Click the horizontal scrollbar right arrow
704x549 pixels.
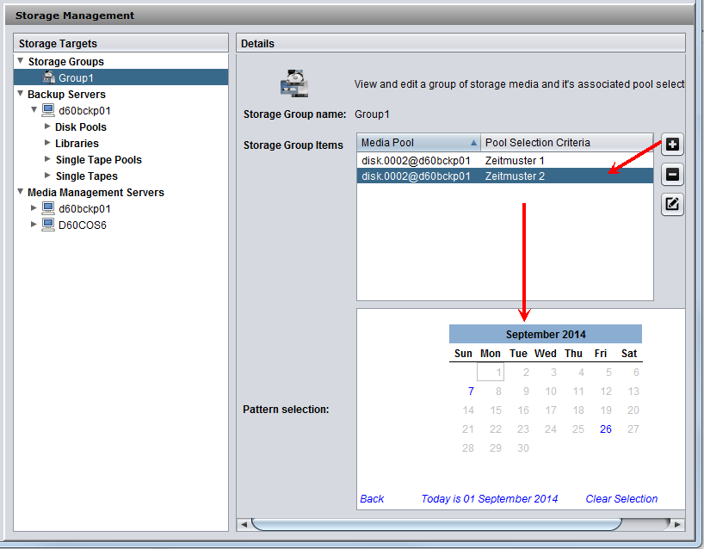(678, 524)
